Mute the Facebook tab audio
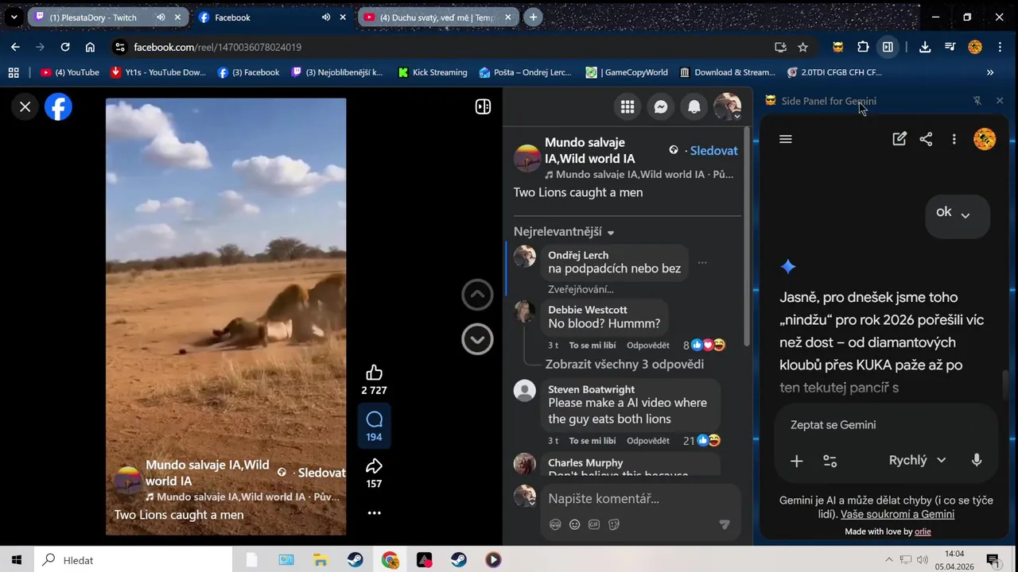This screenshot has height=572, width=1018. (x=326, y=17)
